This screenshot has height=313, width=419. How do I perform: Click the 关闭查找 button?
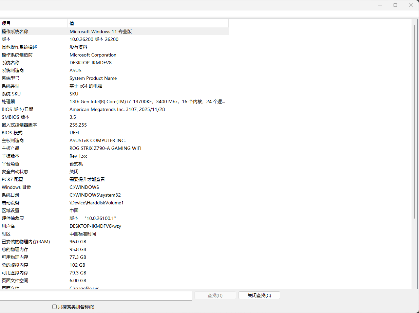259,295
